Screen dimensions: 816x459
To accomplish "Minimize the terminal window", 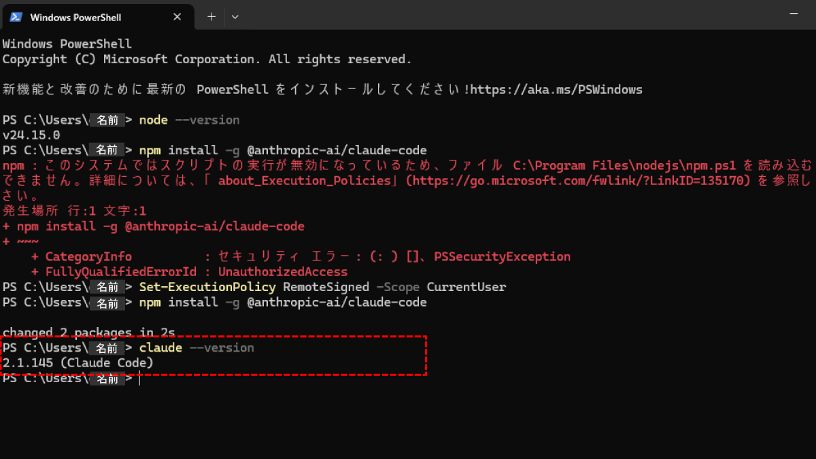I will point(794,14).
